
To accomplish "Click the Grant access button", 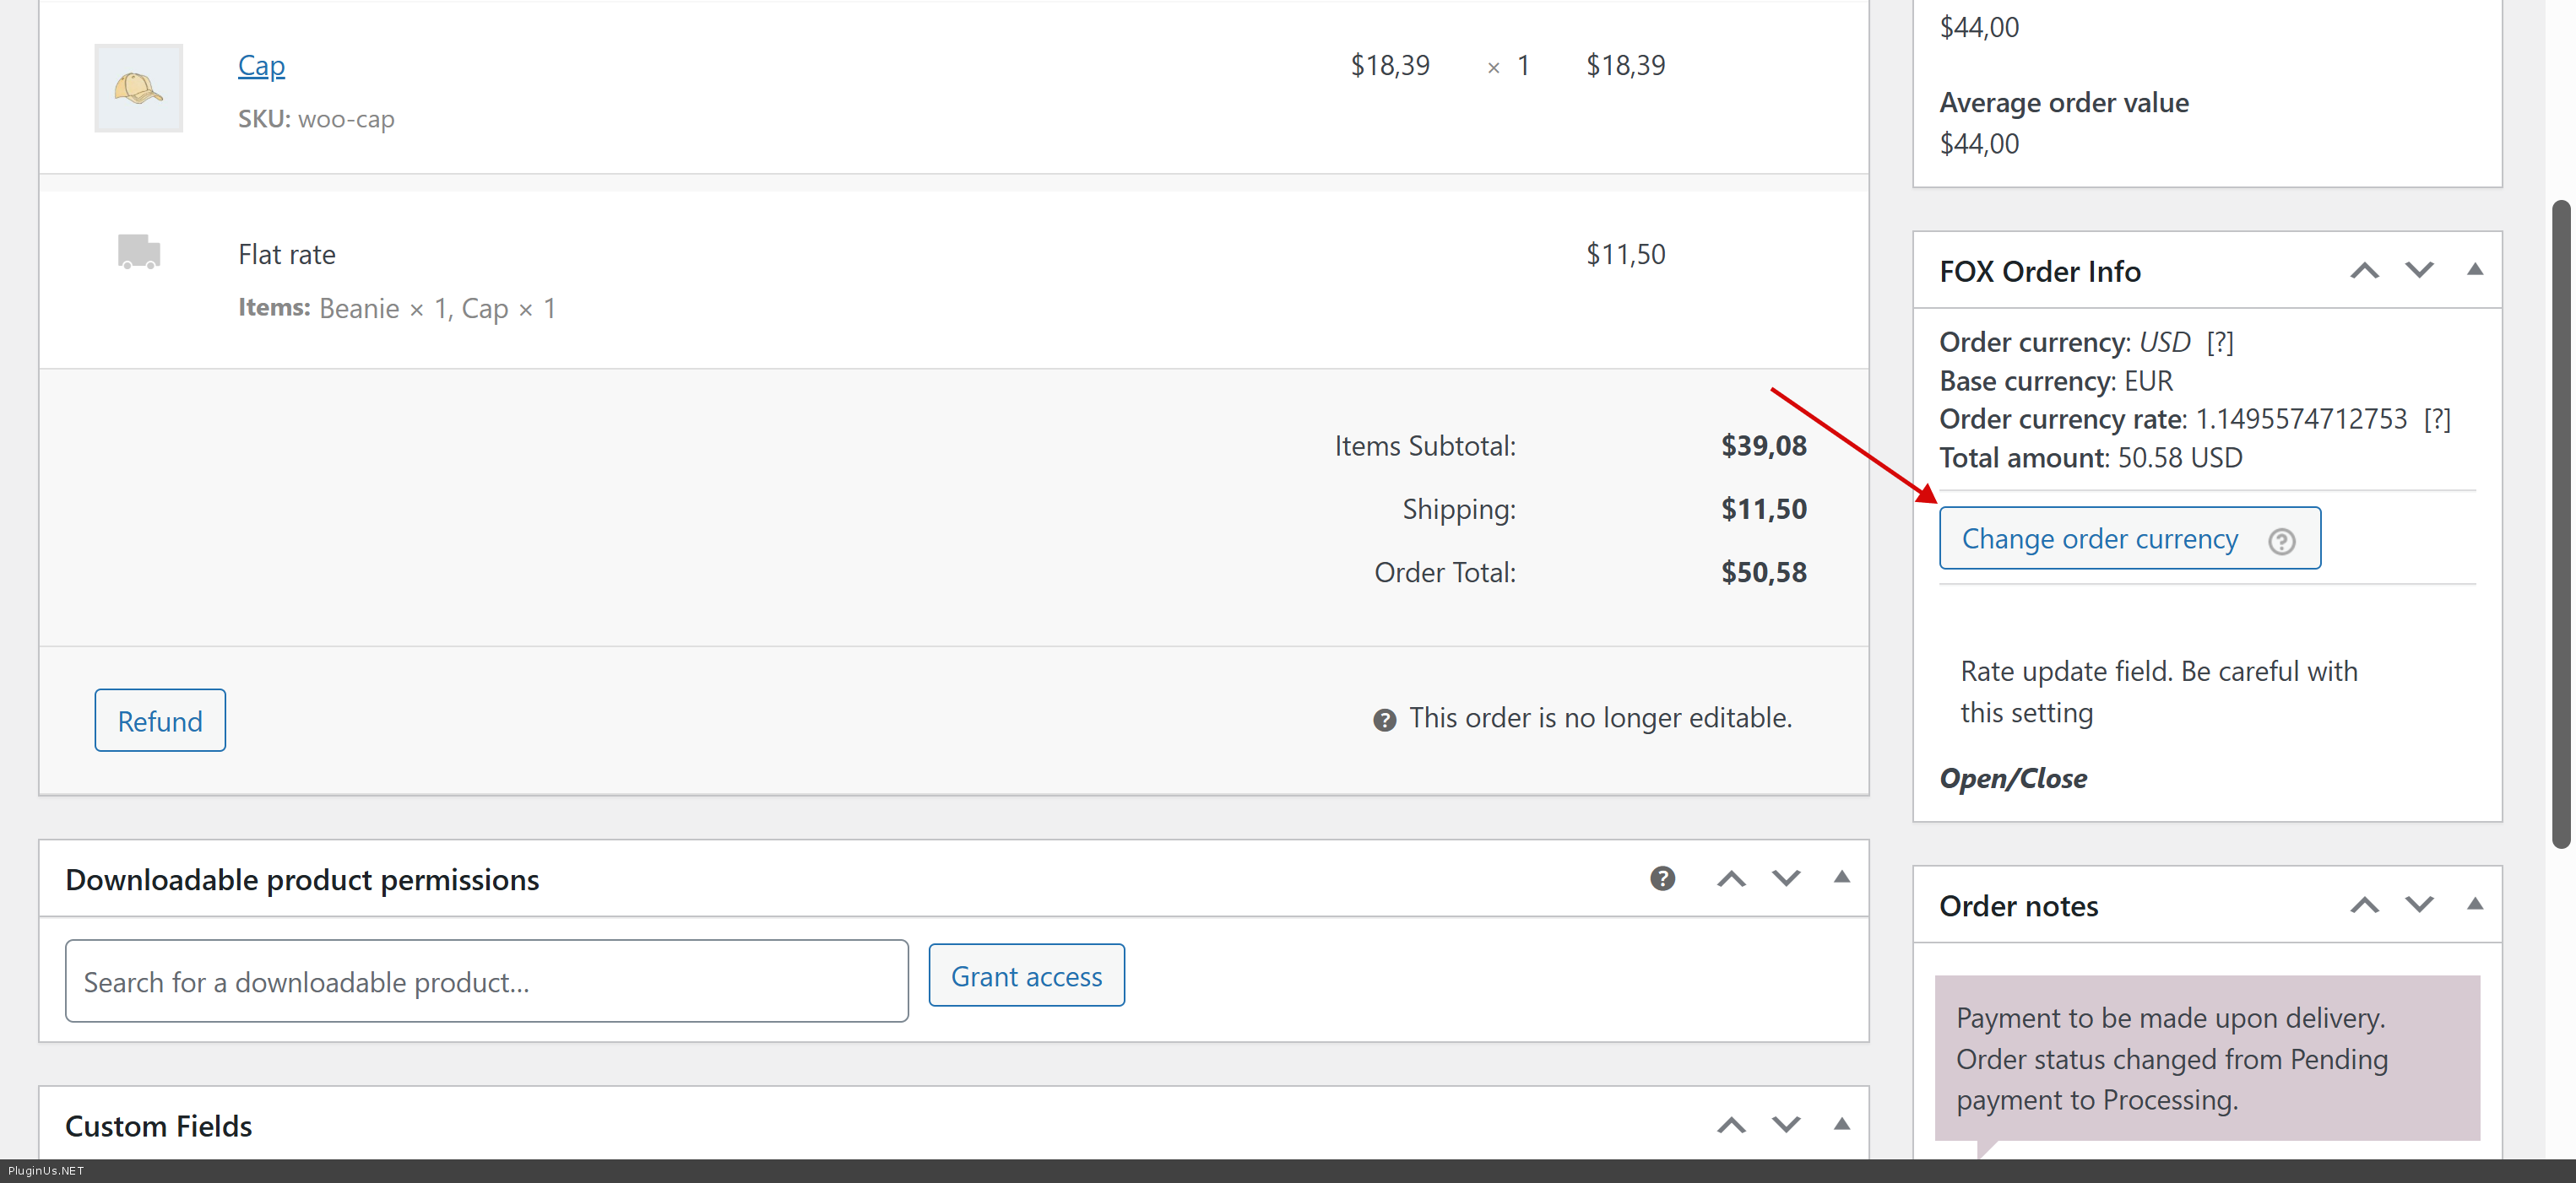I will tap(1026, 975).
